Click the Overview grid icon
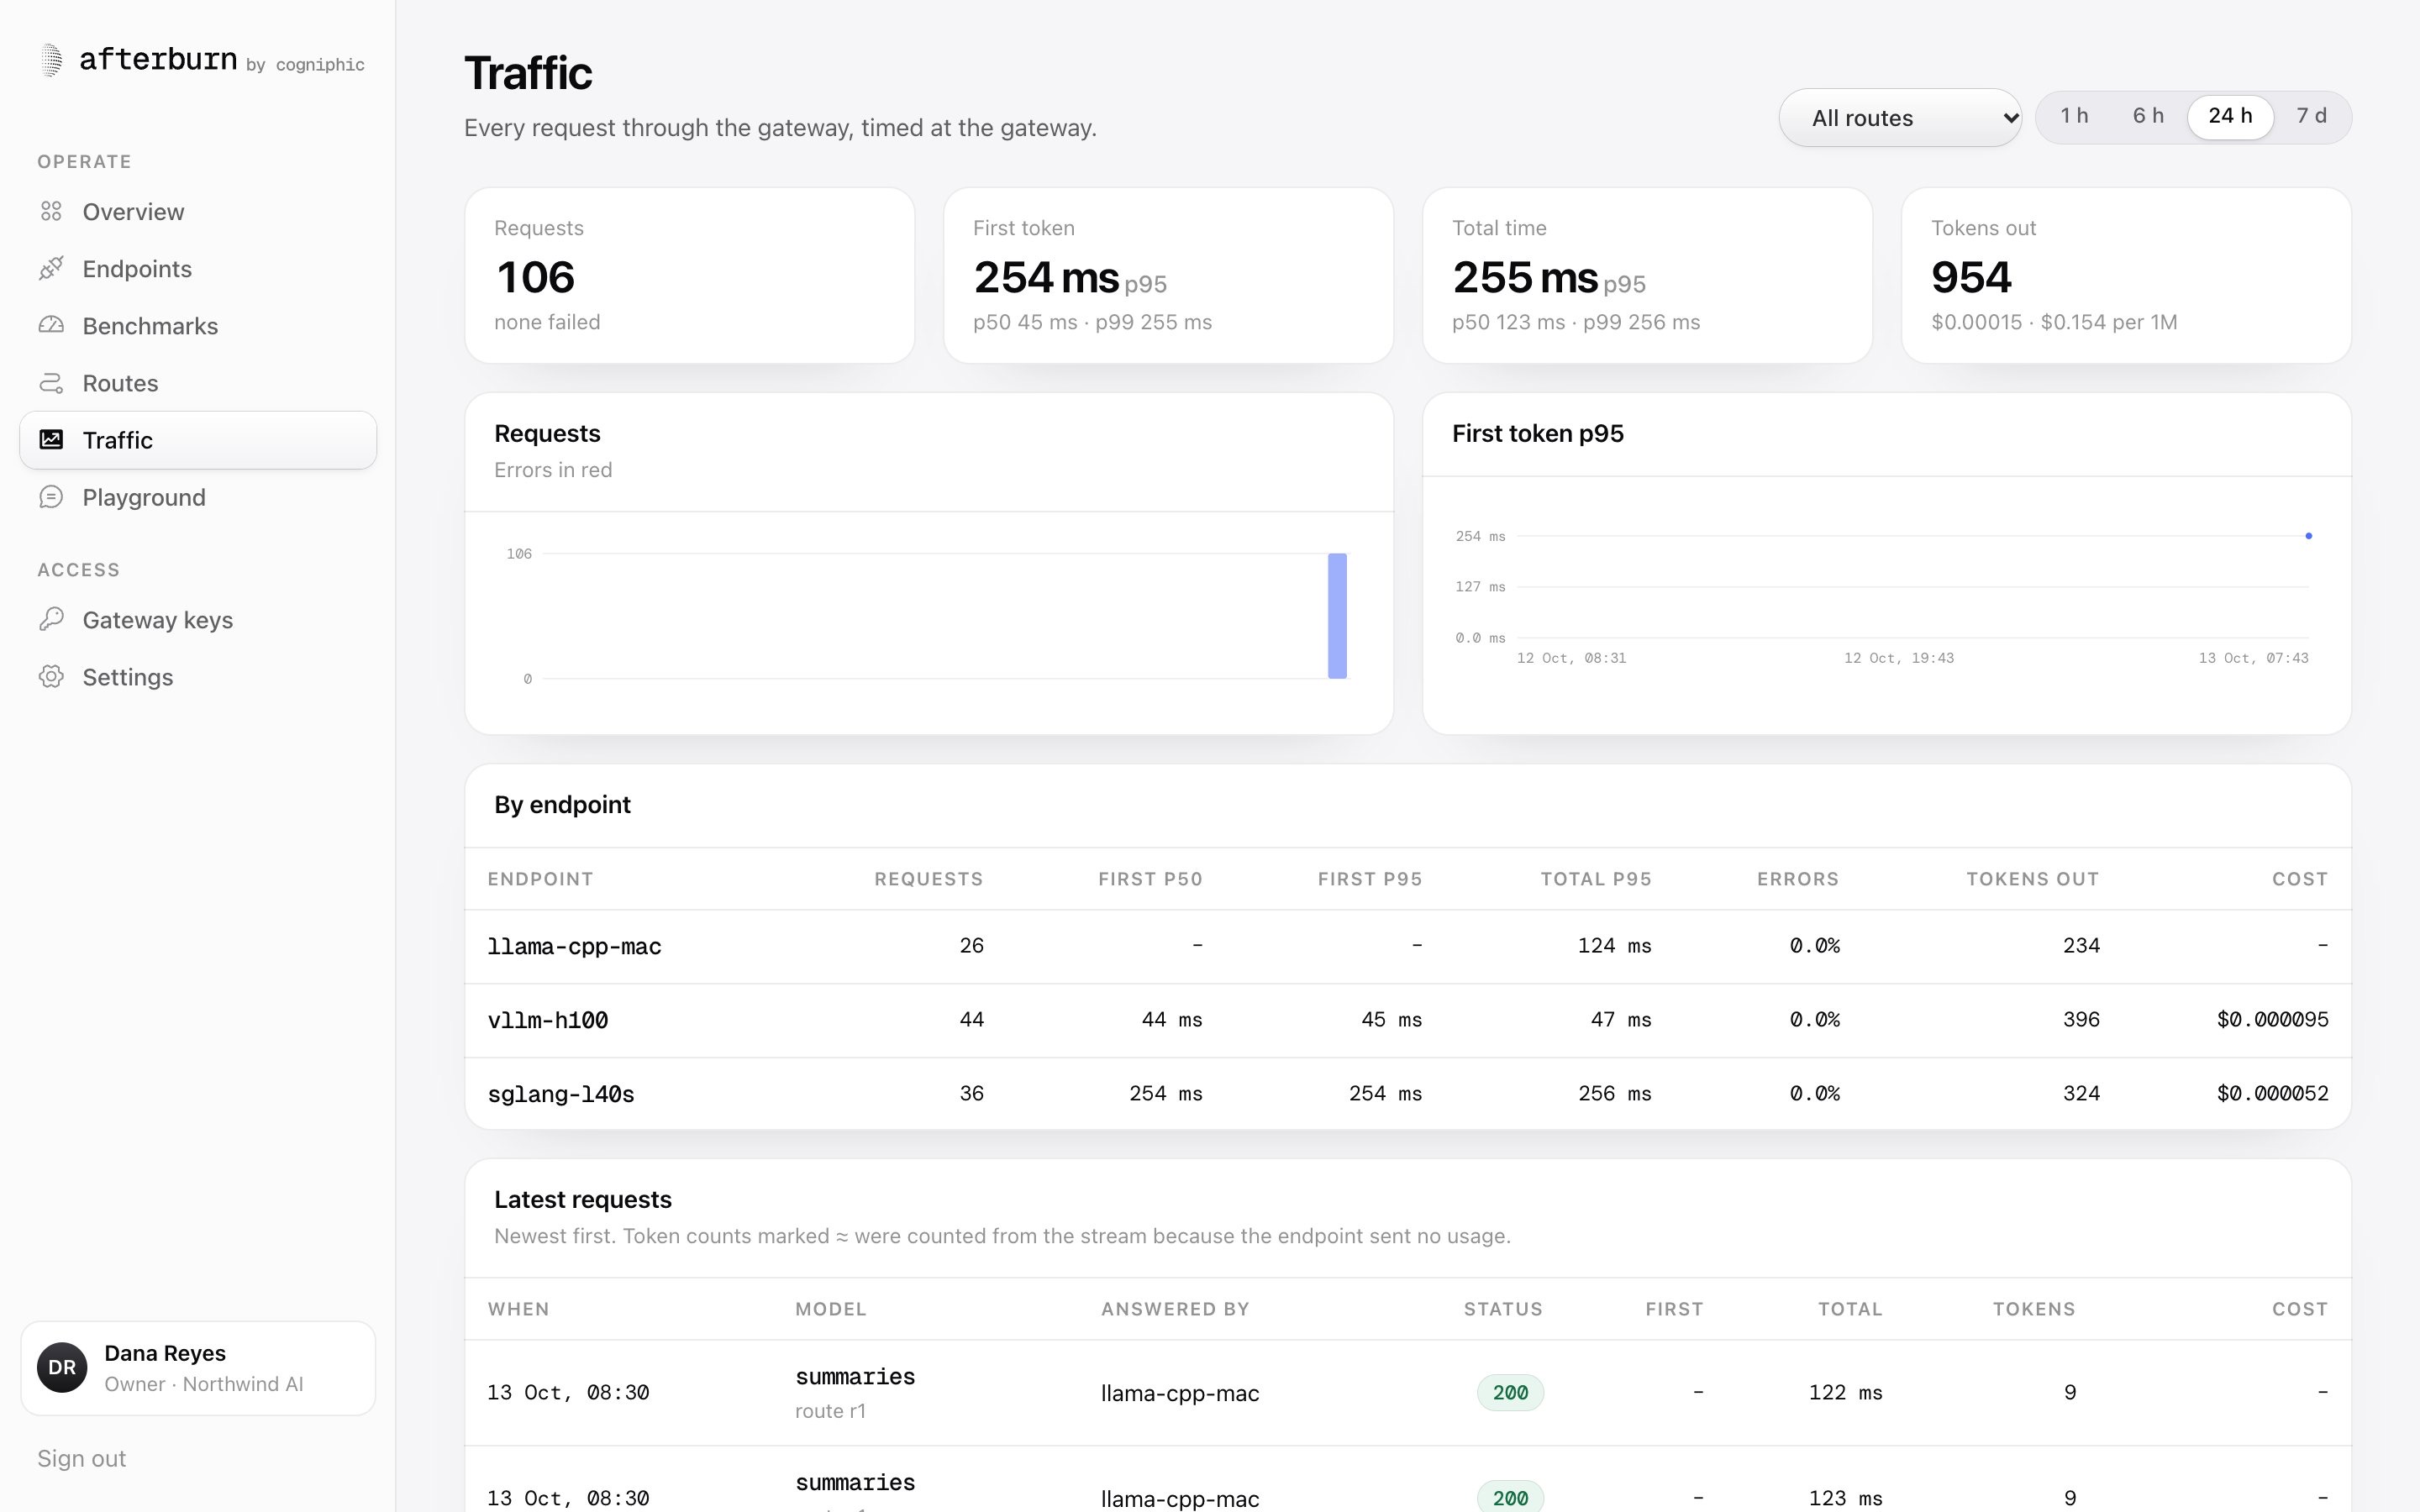This screenshot has width=2420, height=1512. [51, 211]
